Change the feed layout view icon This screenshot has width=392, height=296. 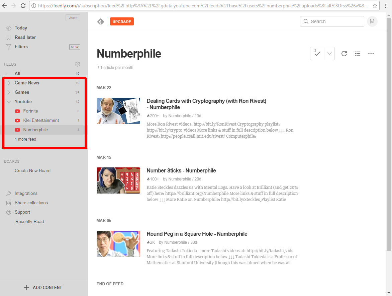point(358,54)
